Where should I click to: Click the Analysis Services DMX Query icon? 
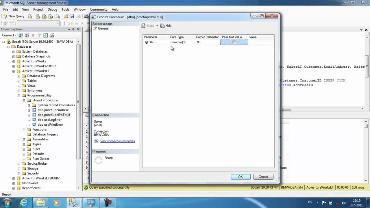point(44,16)
